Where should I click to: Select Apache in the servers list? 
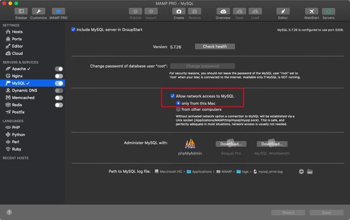[18, 69]
